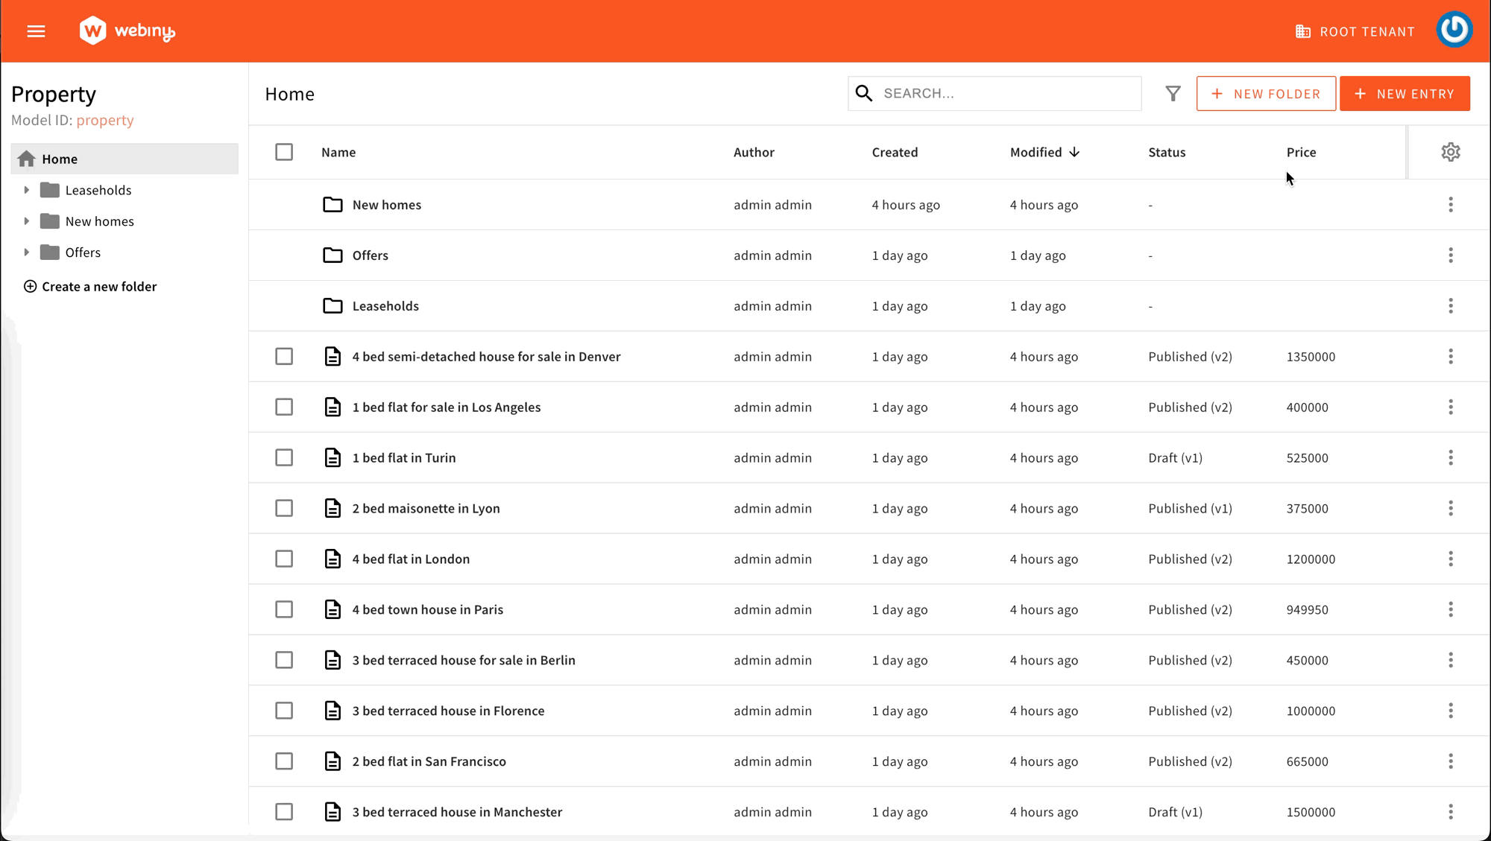Click the hamburger menu icon
This screenshot has height=841, width=1491.
[36, 31]
